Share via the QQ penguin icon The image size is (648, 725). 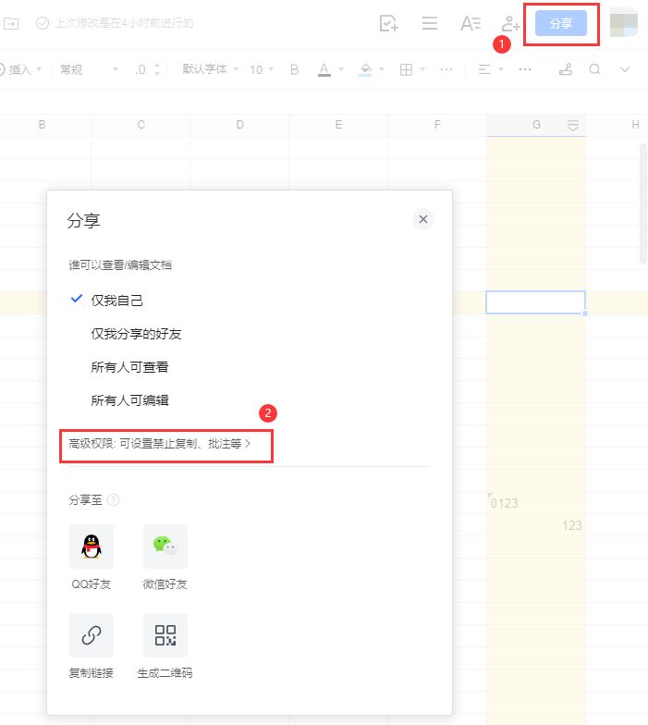(x=92, y=547)
